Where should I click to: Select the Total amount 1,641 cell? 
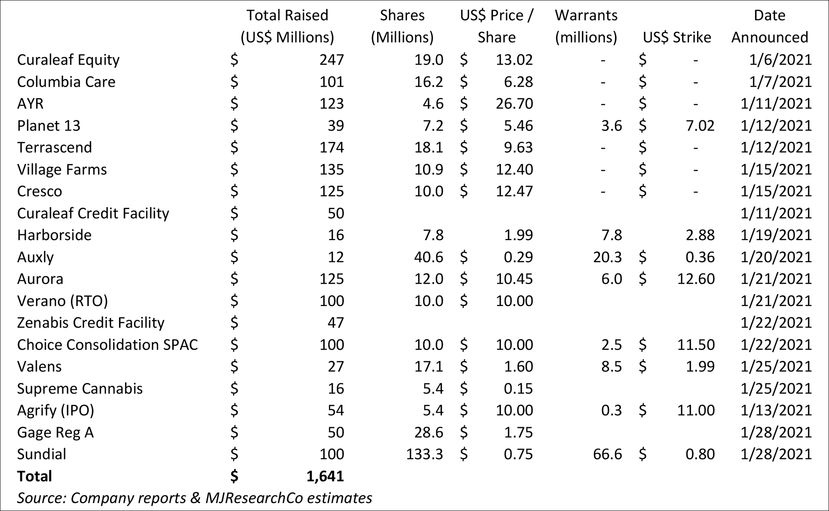coord(325,476)
